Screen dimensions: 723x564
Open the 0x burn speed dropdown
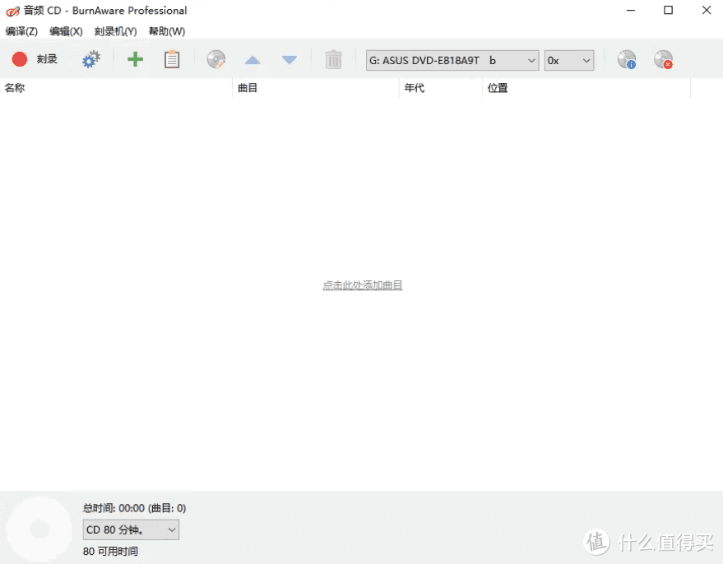coord(569,60)
